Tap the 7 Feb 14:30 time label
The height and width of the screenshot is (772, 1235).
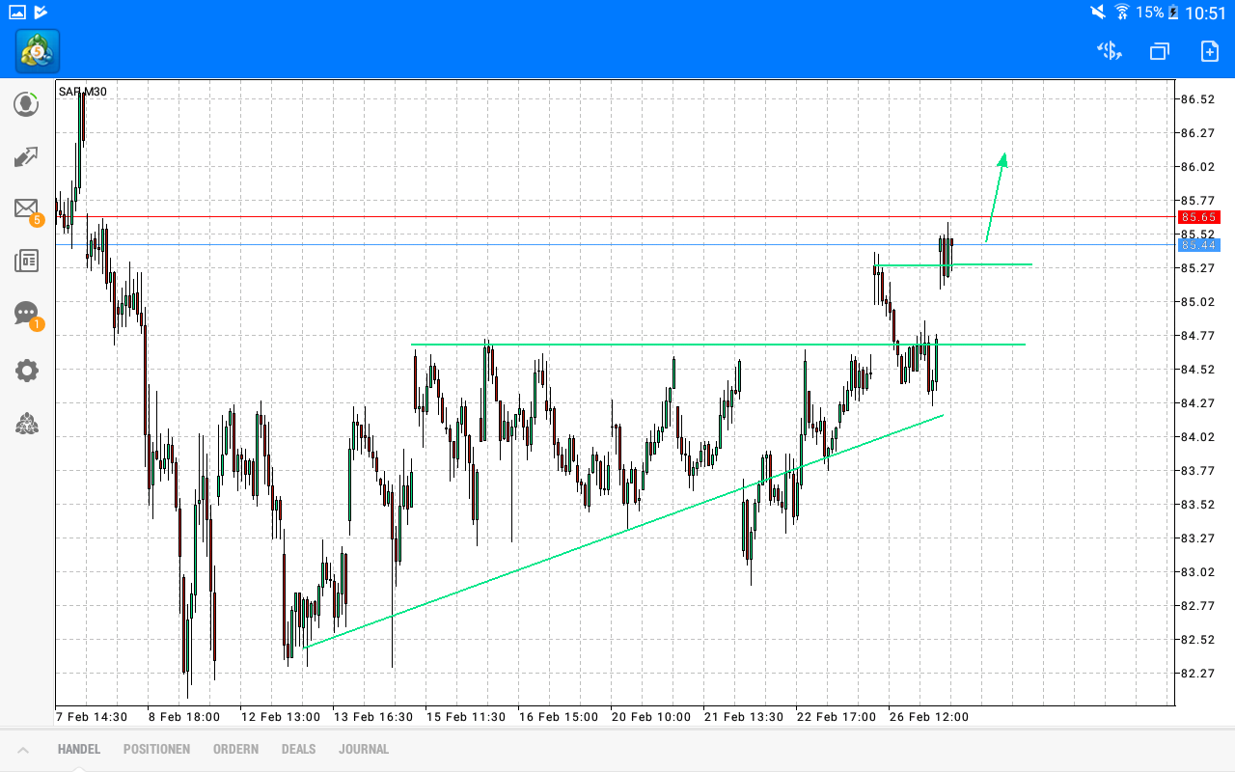tap(92, 717)
